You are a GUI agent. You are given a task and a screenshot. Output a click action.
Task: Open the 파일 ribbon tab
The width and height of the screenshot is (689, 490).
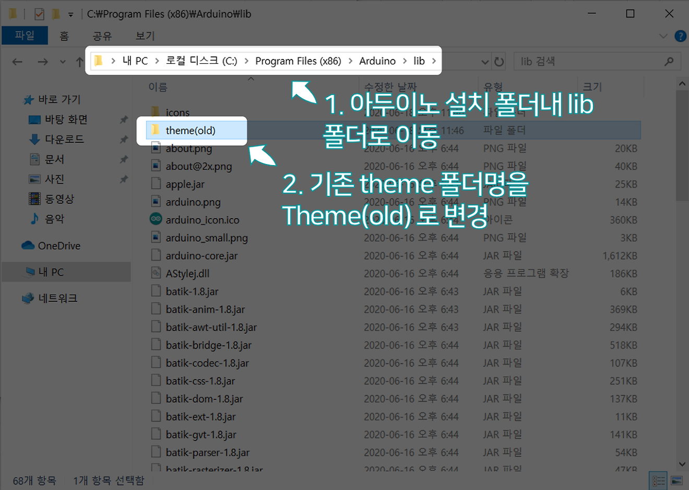coord(25,36)
